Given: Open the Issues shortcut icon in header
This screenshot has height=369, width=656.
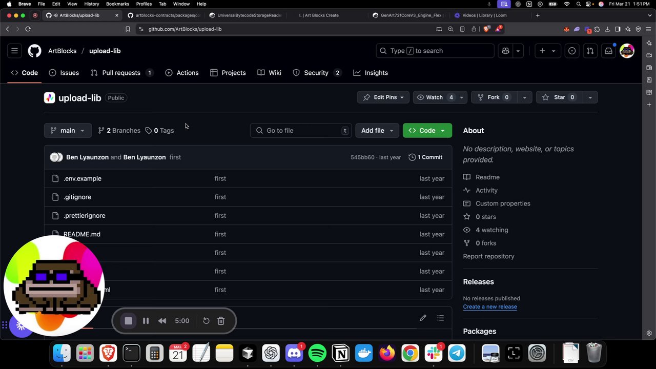Looking at the screenshot, I should pos(572,51).
